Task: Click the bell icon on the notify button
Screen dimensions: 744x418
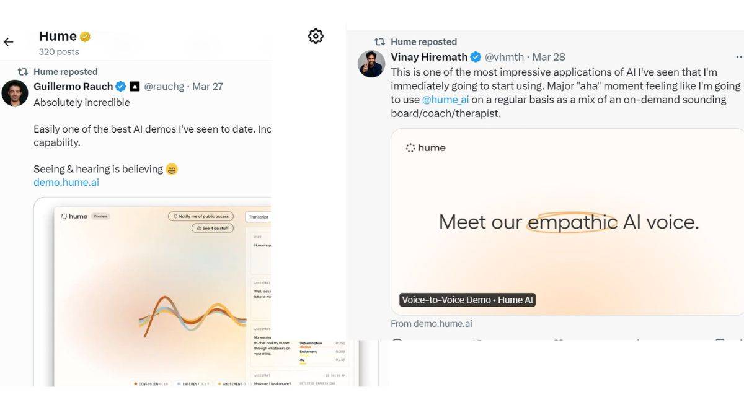Action: click(x=175, y=216)
